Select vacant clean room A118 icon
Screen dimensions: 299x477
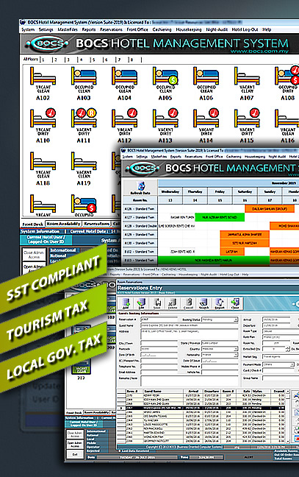[x=43, y=161]
